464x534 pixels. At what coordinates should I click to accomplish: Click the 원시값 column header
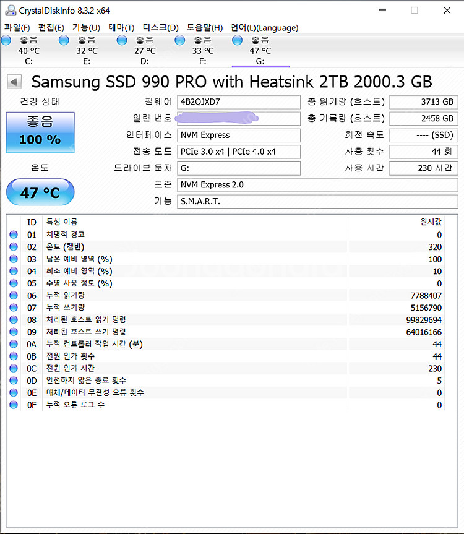431,222
